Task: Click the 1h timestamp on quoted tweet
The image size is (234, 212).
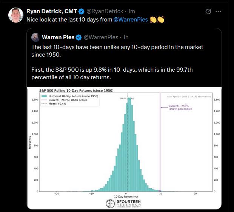Action: tap(126, 37)
